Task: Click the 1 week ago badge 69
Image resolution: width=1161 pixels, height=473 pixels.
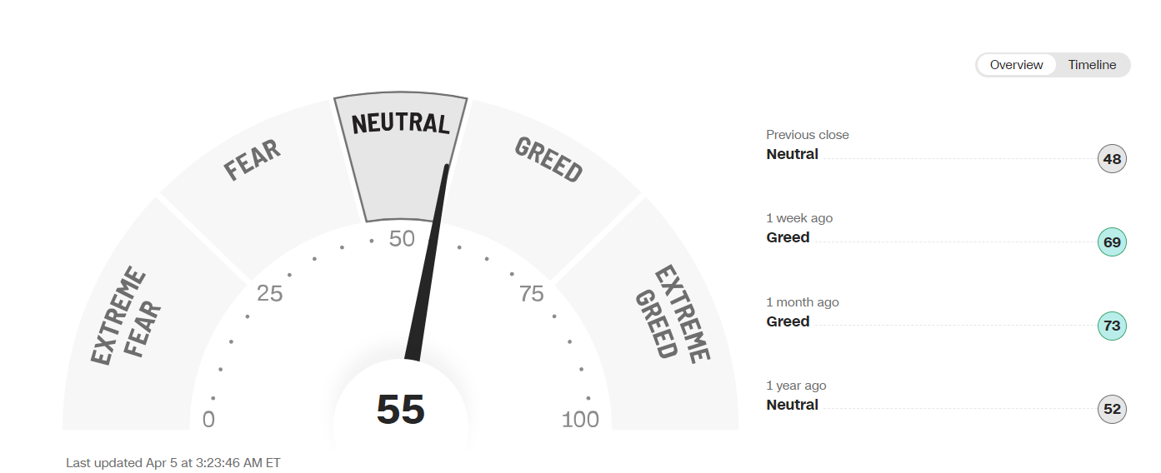Action: (1112, 242)
